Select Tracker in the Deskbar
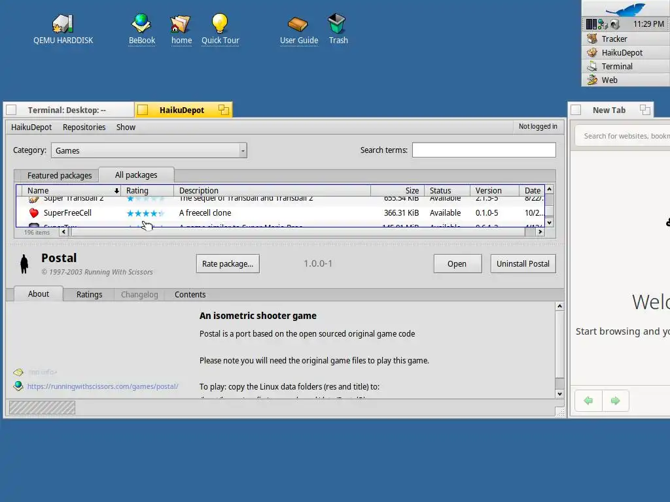 pos(626,39)
